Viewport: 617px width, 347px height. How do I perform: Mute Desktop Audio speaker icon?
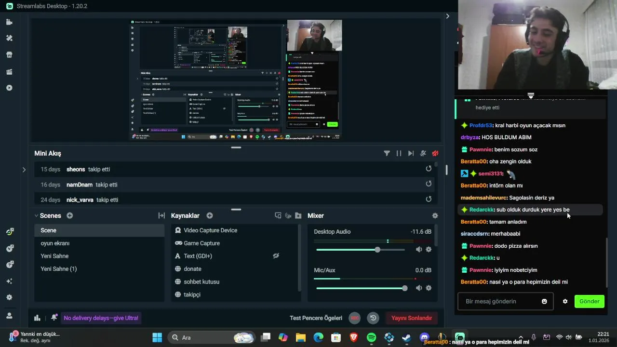[419, 250]
